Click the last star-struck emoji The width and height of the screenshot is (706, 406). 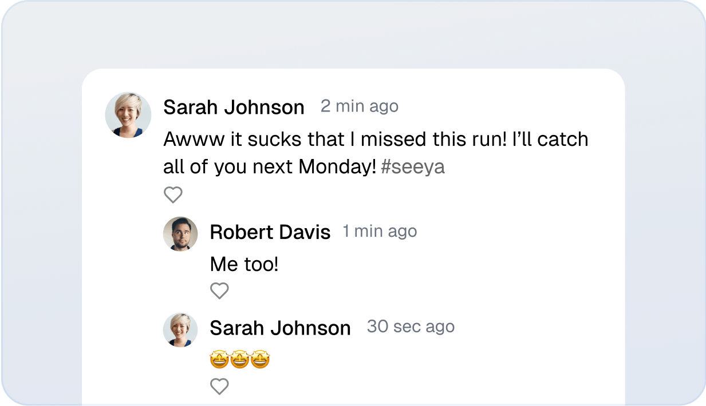coord(260,360)
